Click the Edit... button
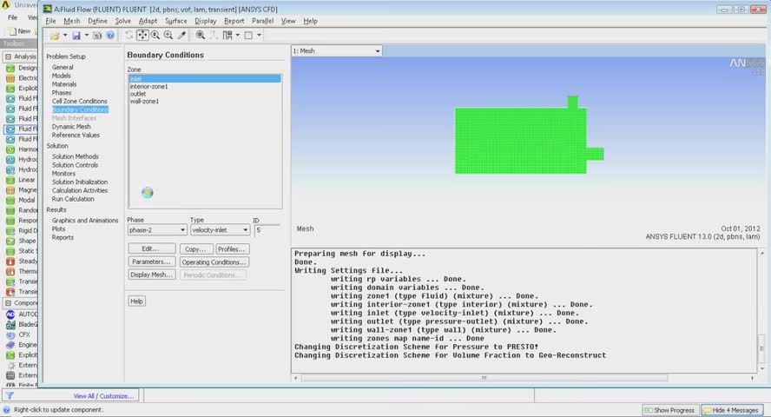771x417 pixels. pyautogui.click(x=151, y=248)
